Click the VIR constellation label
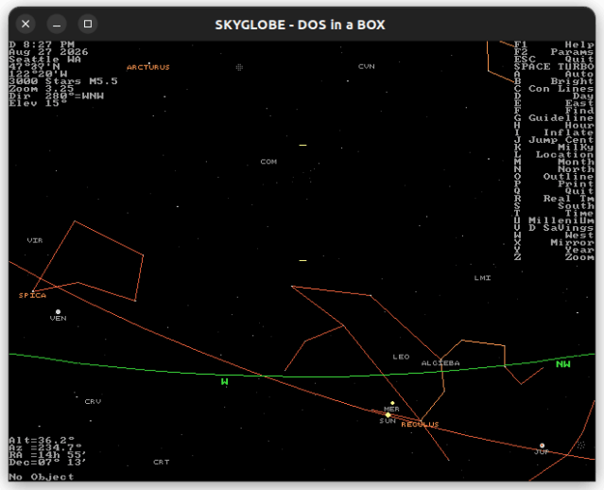604x490 pixels. (35, 240)
